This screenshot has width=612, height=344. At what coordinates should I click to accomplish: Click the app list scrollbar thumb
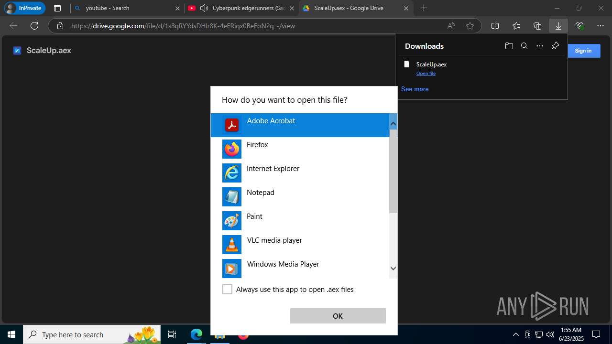point(393,171)
